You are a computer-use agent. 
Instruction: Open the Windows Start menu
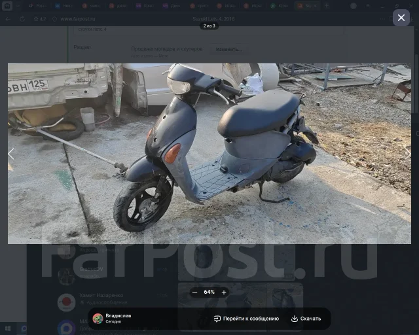tap(7, 328)
